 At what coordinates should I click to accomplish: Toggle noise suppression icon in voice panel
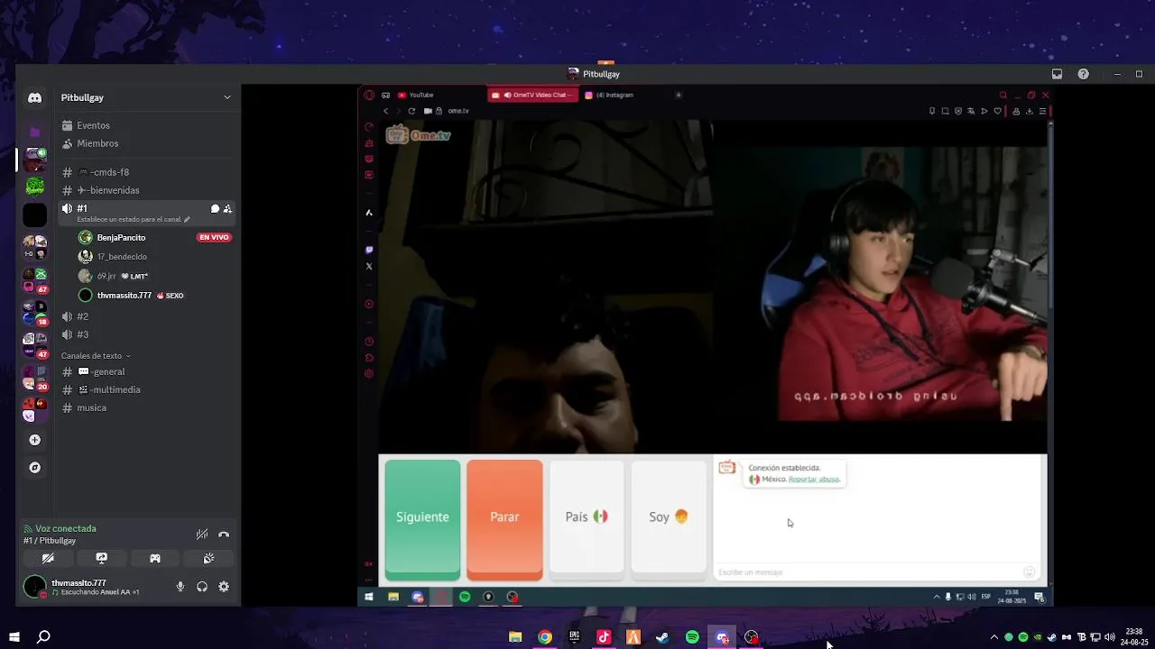202,535
